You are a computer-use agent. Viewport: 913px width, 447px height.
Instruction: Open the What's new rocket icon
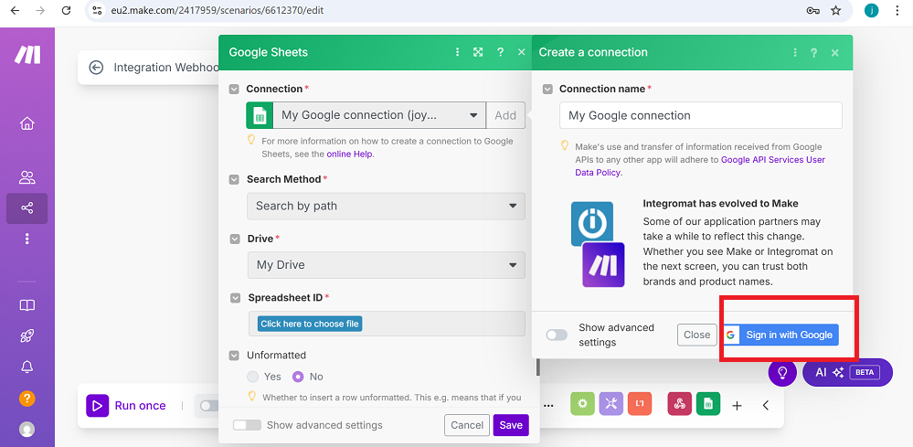27,335
